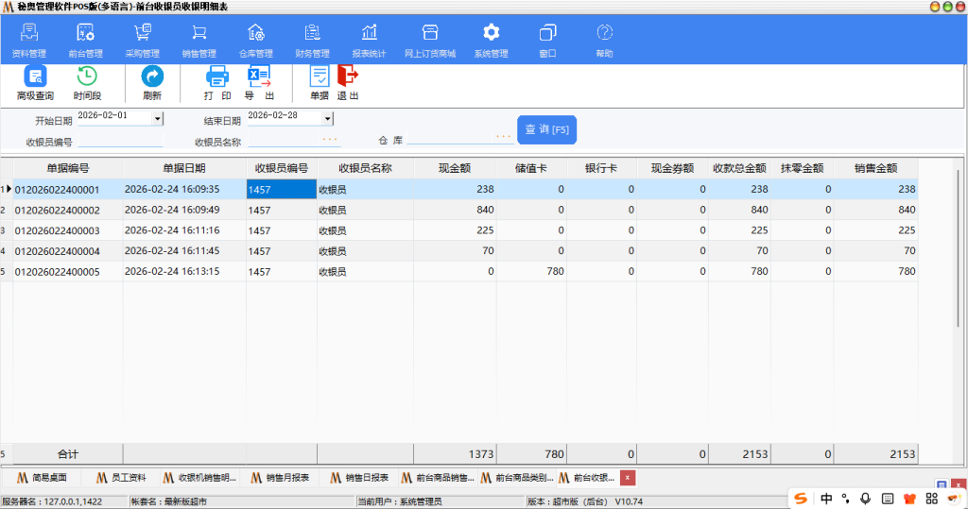Open the 收银员名称 lookup ellipsis selector
968x509 pixels.
pos(330,140)
